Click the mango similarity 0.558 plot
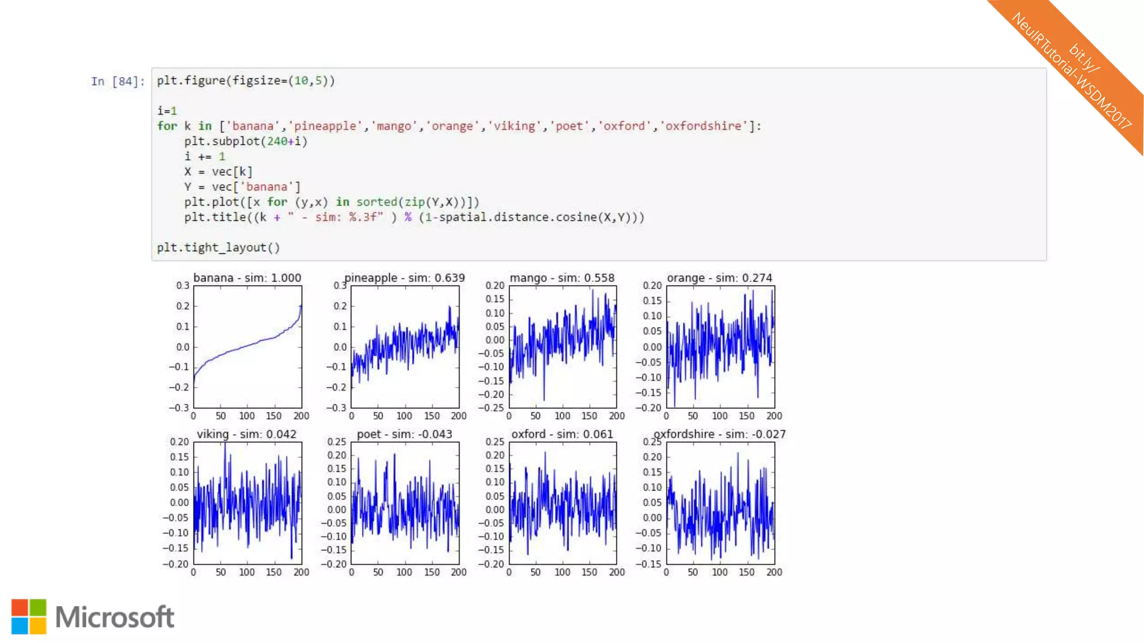Image resolution: width=1144 pixels, height=643 pixels. [563, 347]
